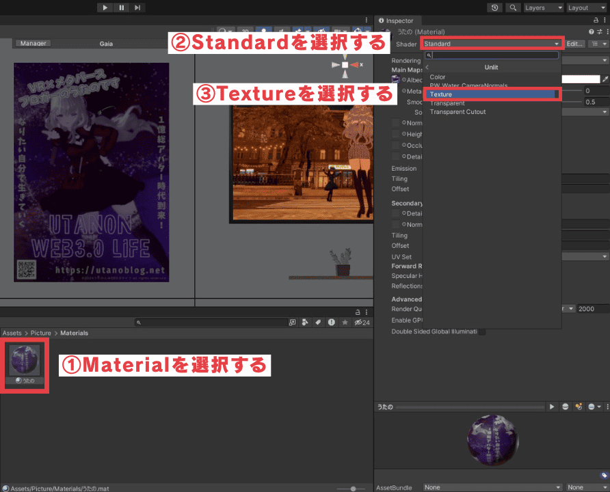Open the global search magnifier icon

pyautogui.click(x=513, y=8)
